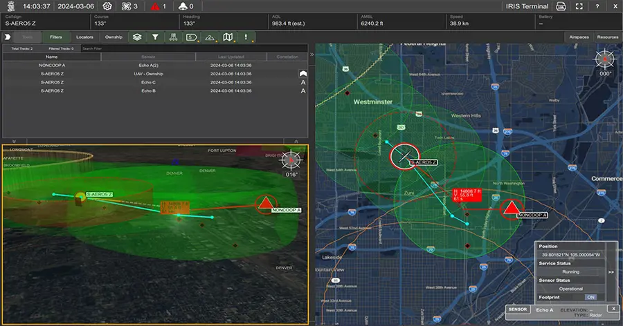Open the Resources tab
Screen dimensions: 623x326
(x=608, y=37)
